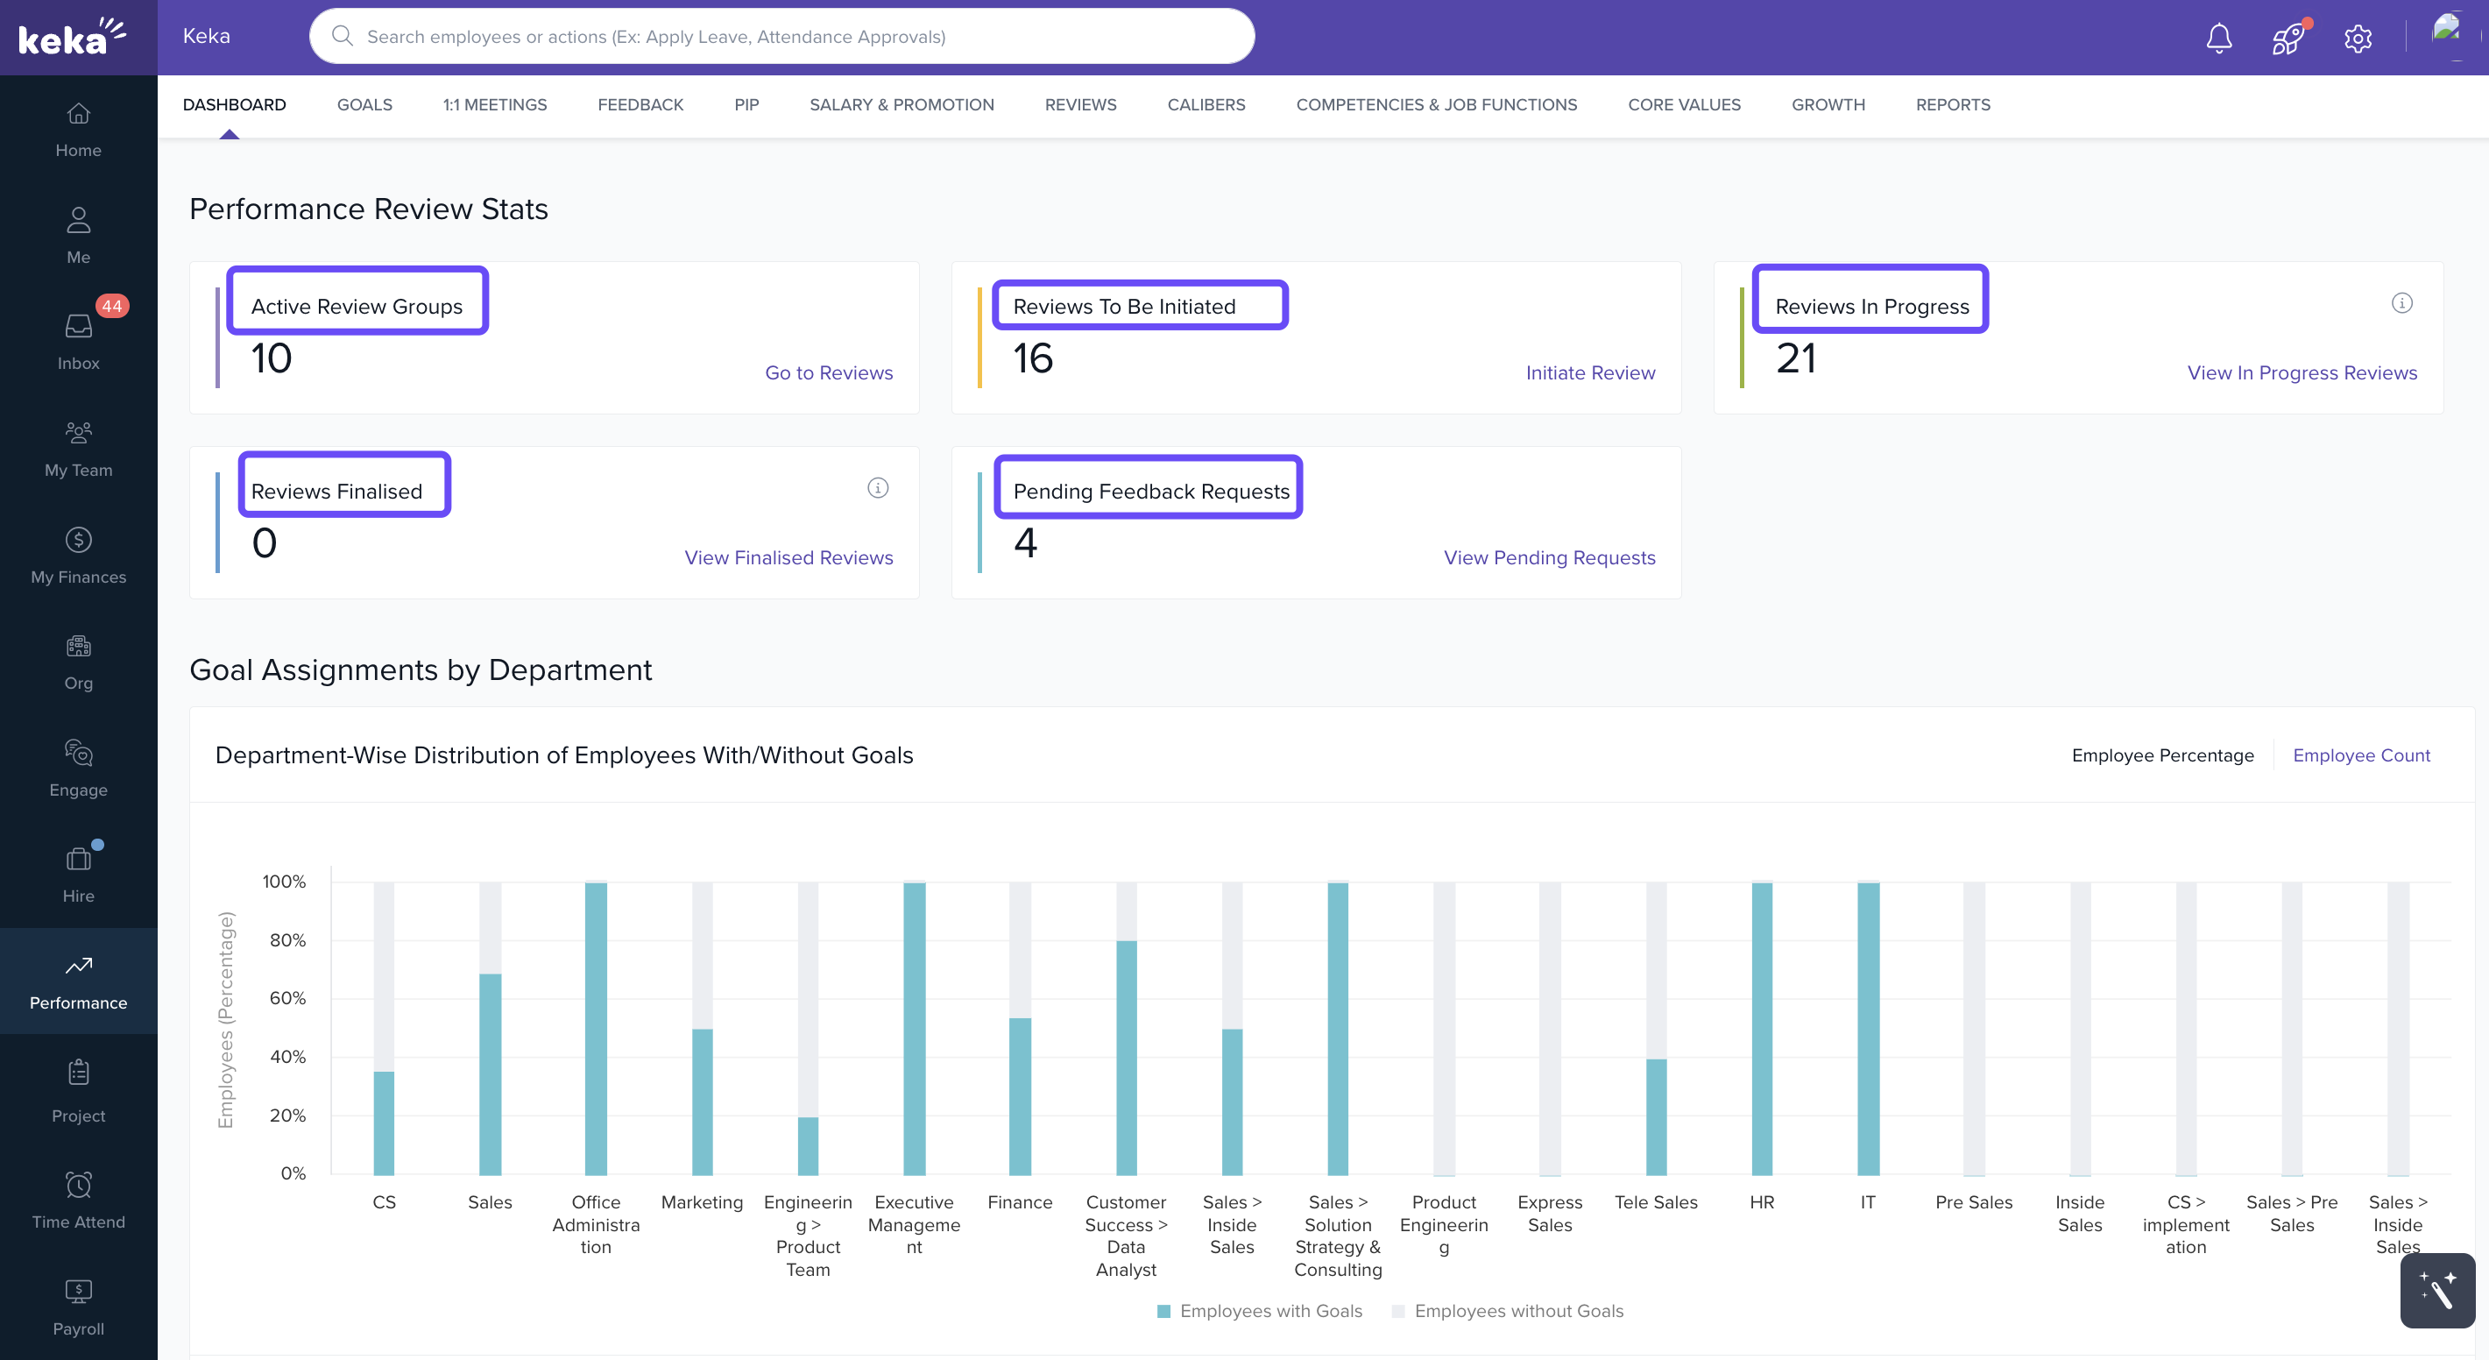Click the Reviews In Progress info icon
This screenshot has height=1360, width=2489.
(2403, 302)
